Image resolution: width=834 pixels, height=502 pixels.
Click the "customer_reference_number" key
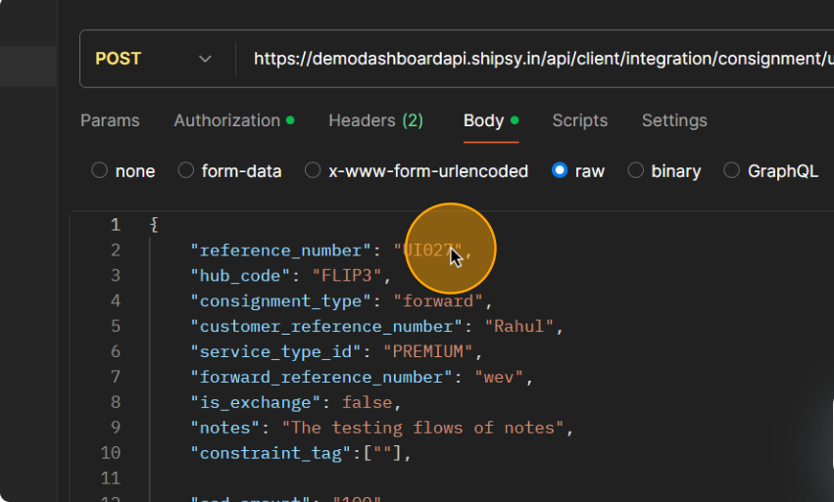(326, 326)
